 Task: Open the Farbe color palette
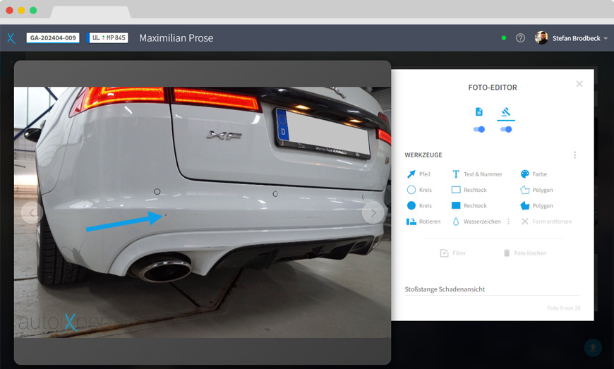tap(534, 174)
